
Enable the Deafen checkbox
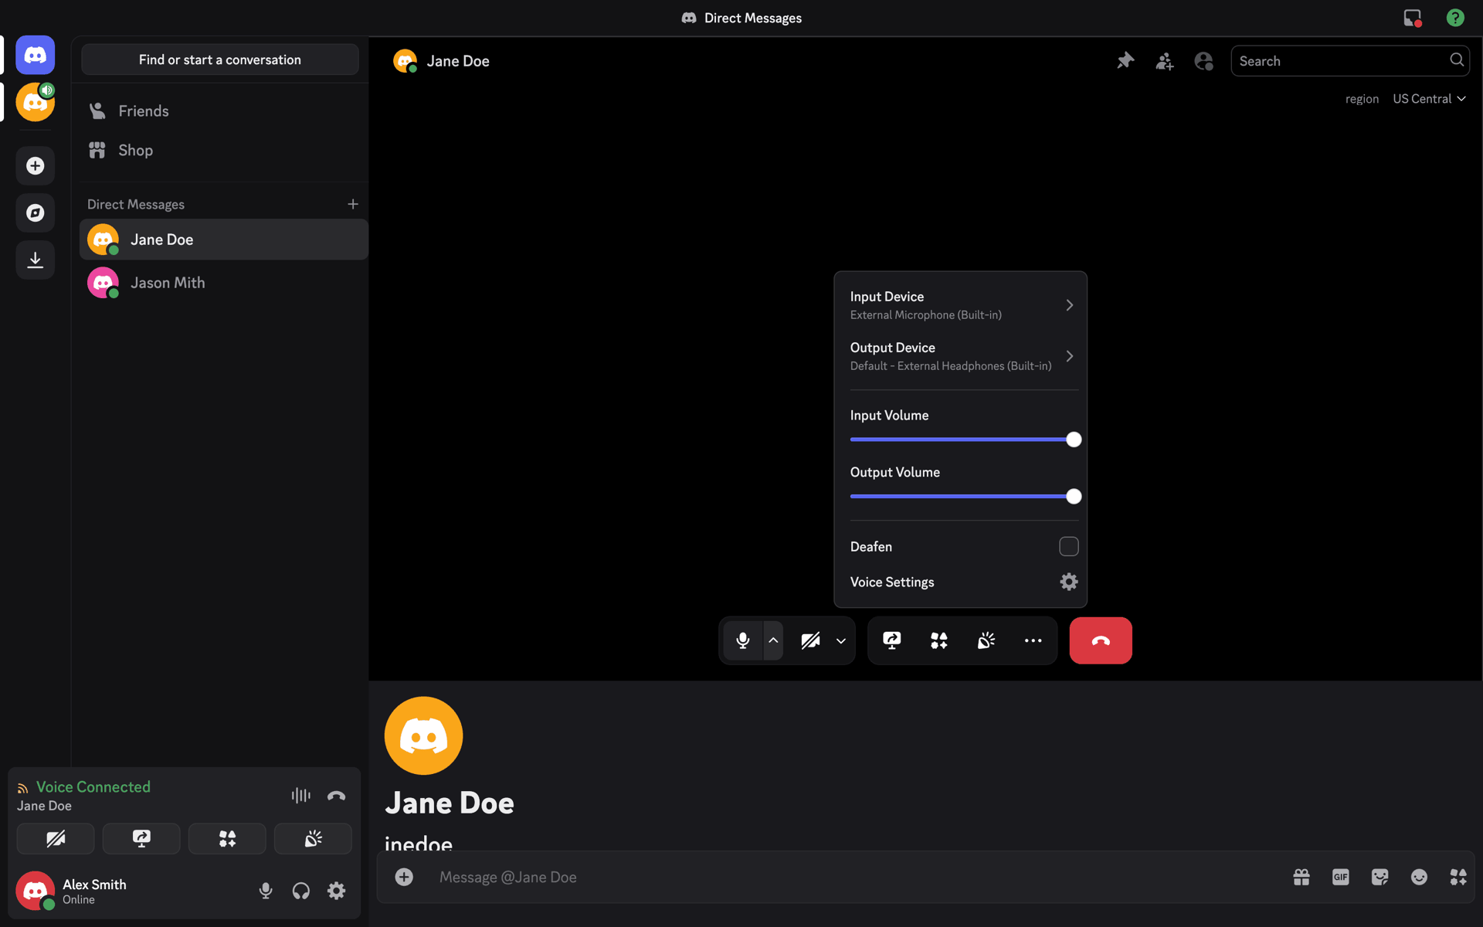tap(1069, 546)
